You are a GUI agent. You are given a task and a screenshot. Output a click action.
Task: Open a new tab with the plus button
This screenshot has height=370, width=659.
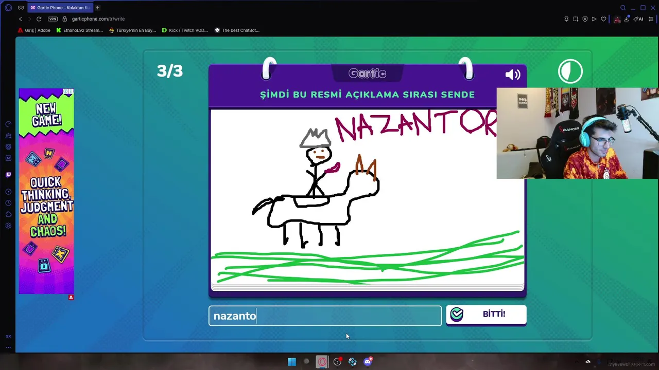97,8
